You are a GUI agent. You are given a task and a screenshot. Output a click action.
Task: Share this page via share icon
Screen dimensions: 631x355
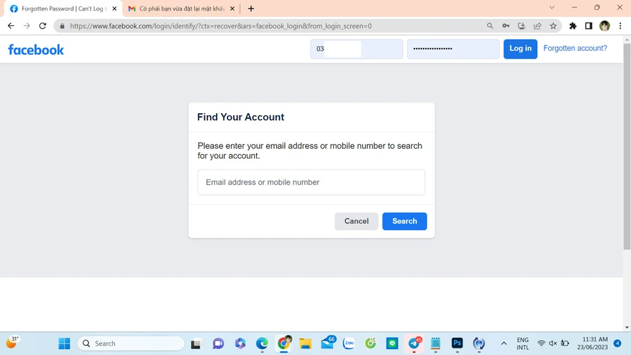(x=537, y=26)
